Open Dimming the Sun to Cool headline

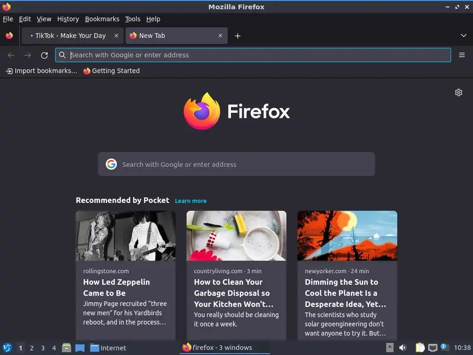tap(346, 293)
